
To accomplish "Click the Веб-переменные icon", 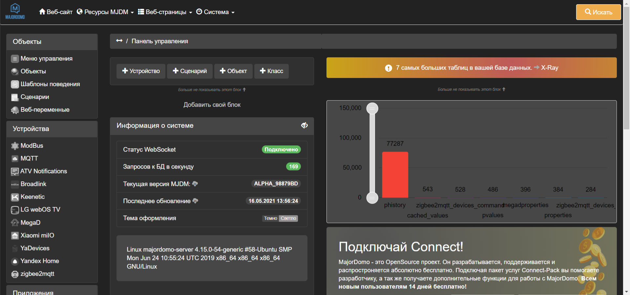I will pos(15,110).
